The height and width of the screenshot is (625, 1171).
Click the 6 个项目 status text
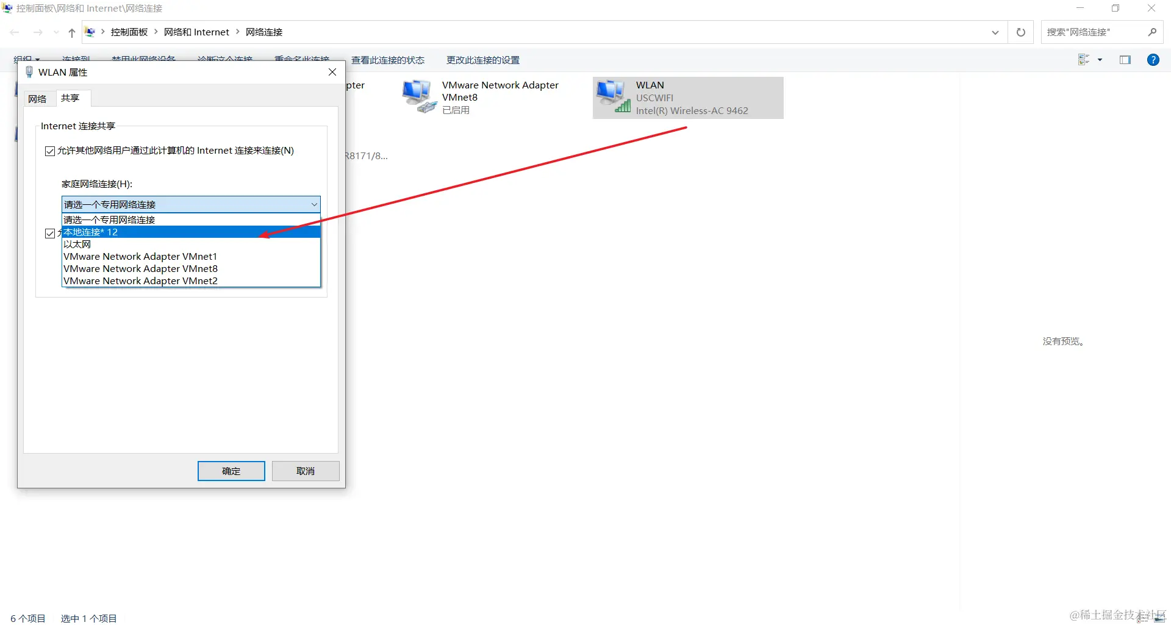[28, 618]
